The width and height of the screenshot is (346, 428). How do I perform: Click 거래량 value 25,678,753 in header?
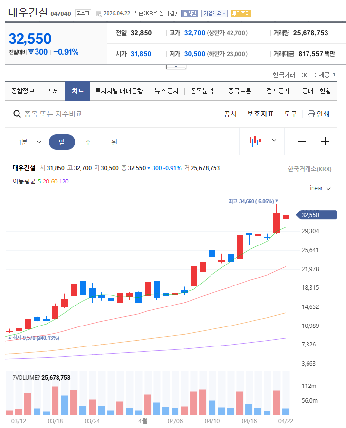coord(310,33)
